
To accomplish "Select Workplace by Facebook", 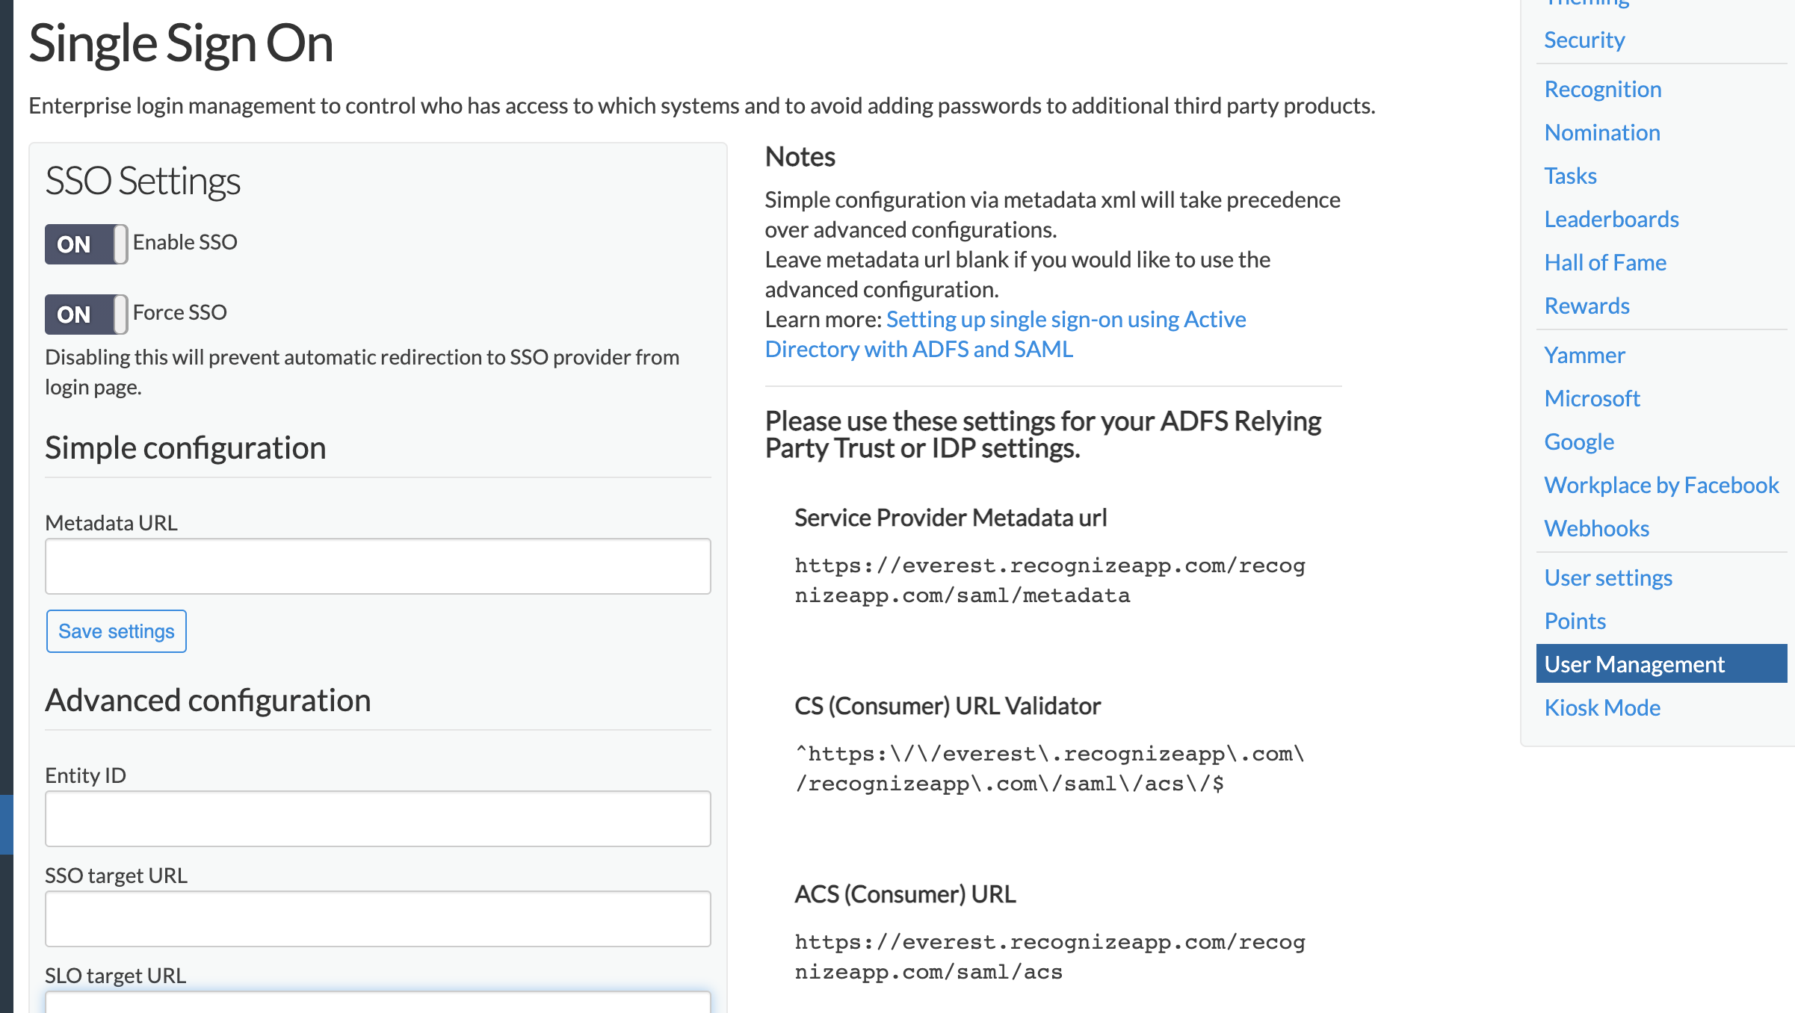I will click(1661, 485).
